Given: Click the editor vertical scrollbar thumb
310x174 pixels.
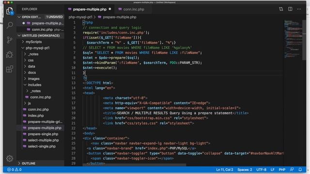Looking at the screenshot, I should click(304, 40).
